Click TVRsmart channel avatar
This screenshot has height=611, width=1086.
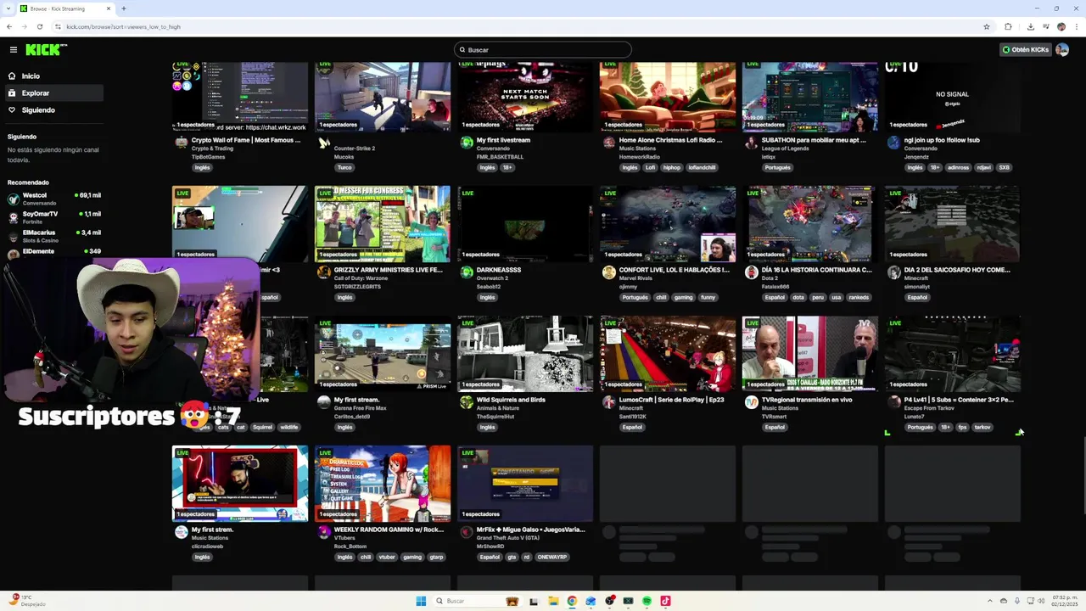tap(751, 402)
